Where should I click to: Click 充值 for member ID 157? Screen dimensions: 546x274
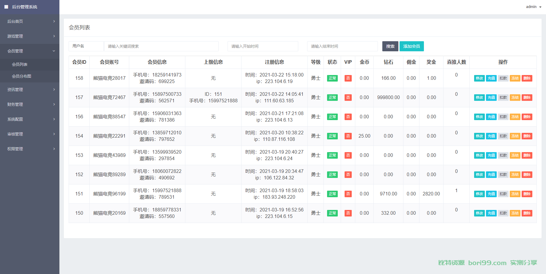[491, 98]
